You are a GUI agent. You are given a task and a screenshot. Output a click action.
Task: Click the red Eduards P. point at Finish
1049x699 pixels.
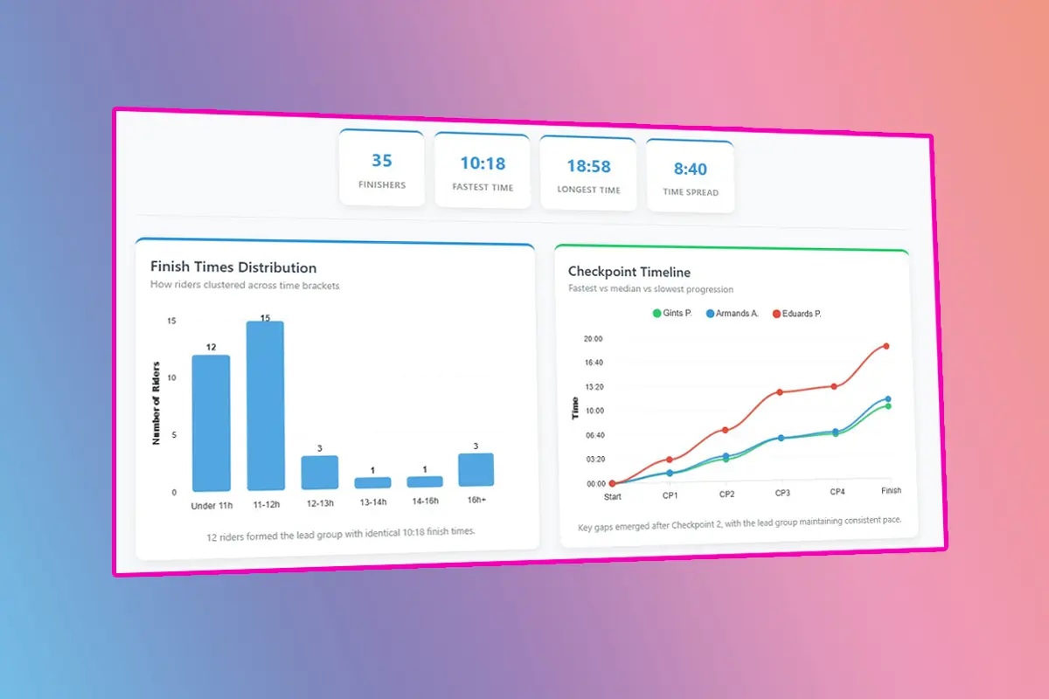click(x=886, y=346)
